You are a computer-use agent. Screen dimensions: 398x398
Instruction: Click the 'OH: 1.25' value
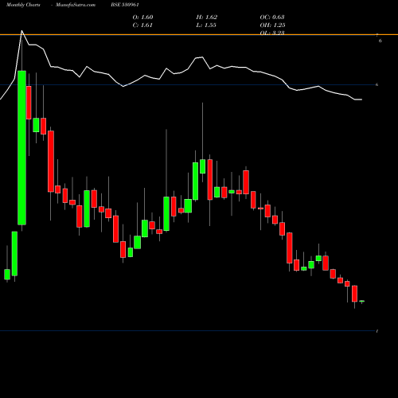pos(272,25)
